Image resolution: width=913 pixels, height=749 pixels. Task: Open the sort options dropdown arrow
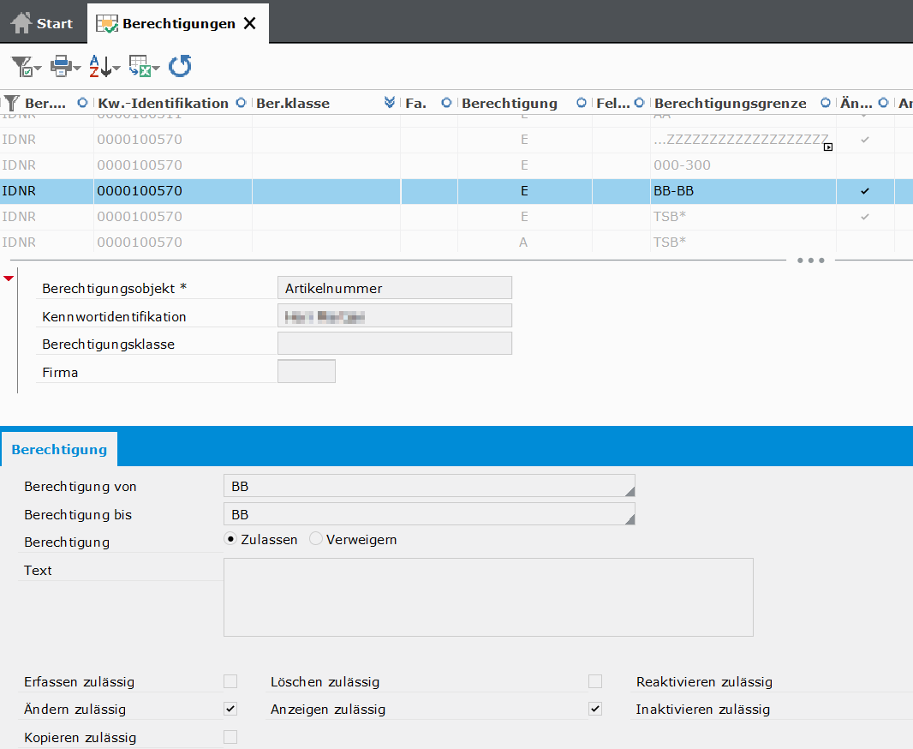[116, 69]
